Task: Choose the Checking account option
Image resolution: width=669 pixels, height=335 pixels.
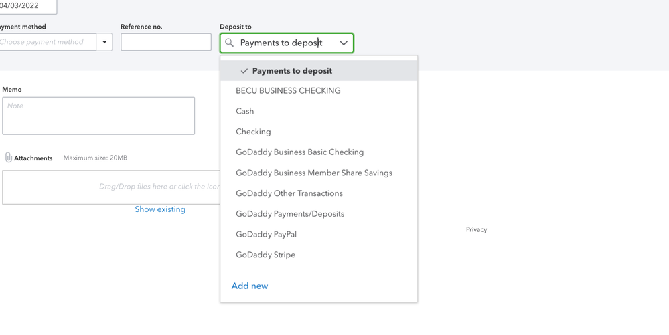Action: pos(253,132)
